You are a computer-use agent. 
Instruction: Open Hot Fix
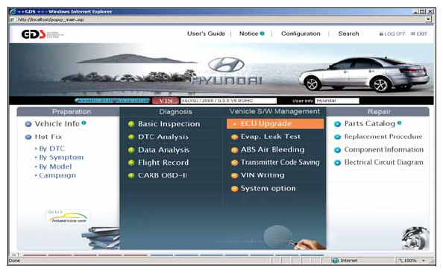click(48, 136)
